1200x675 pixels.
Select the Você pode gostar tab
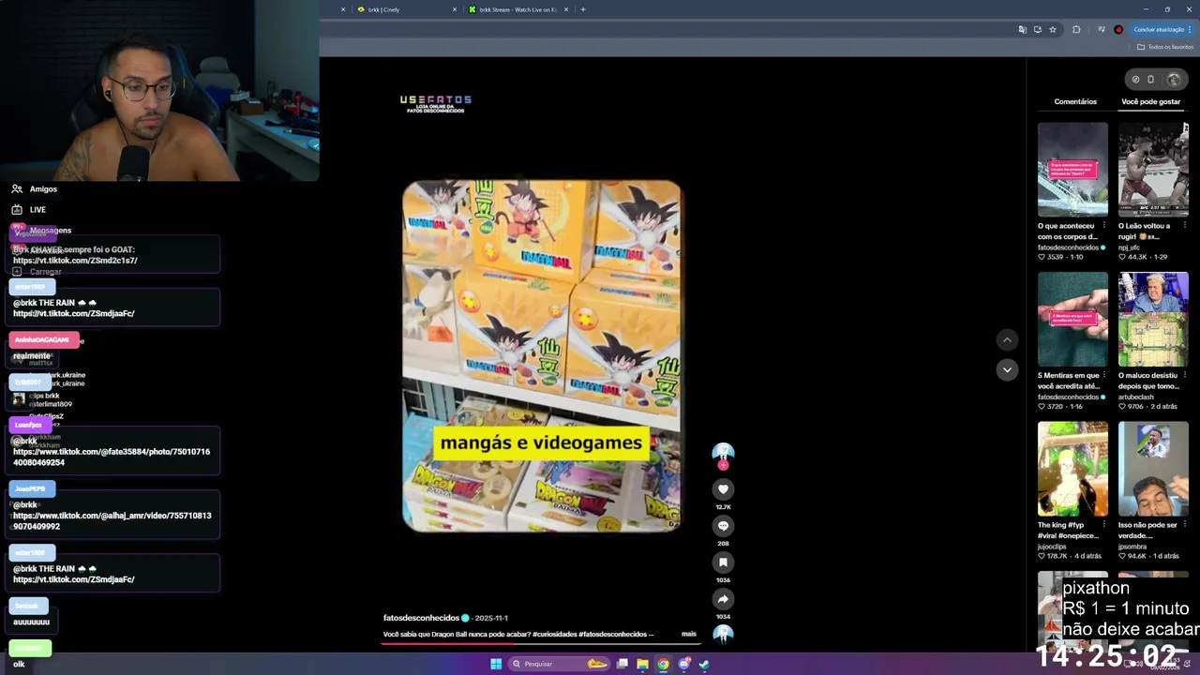[x=1150, y=102]
